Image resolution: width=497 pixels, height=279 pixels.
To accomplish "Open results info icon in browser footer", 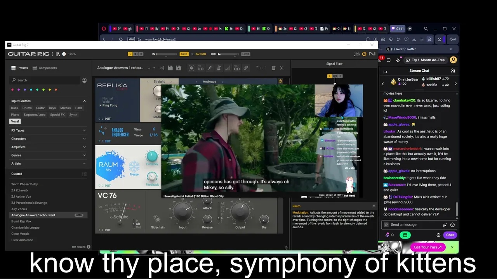I will (89, 247).
